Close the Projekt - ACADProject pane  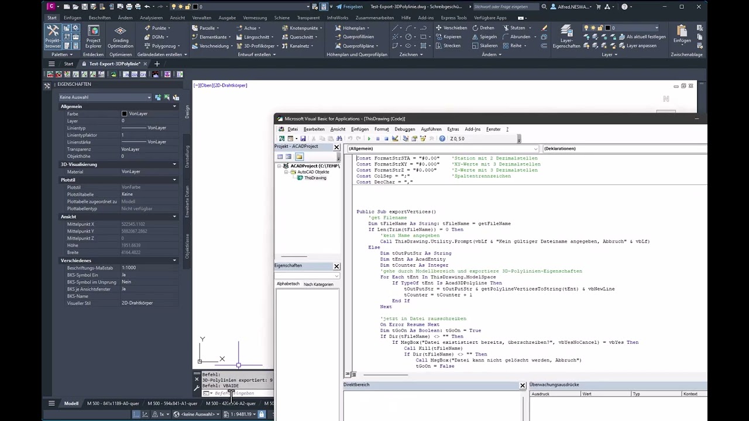click(x=336, y=147)
